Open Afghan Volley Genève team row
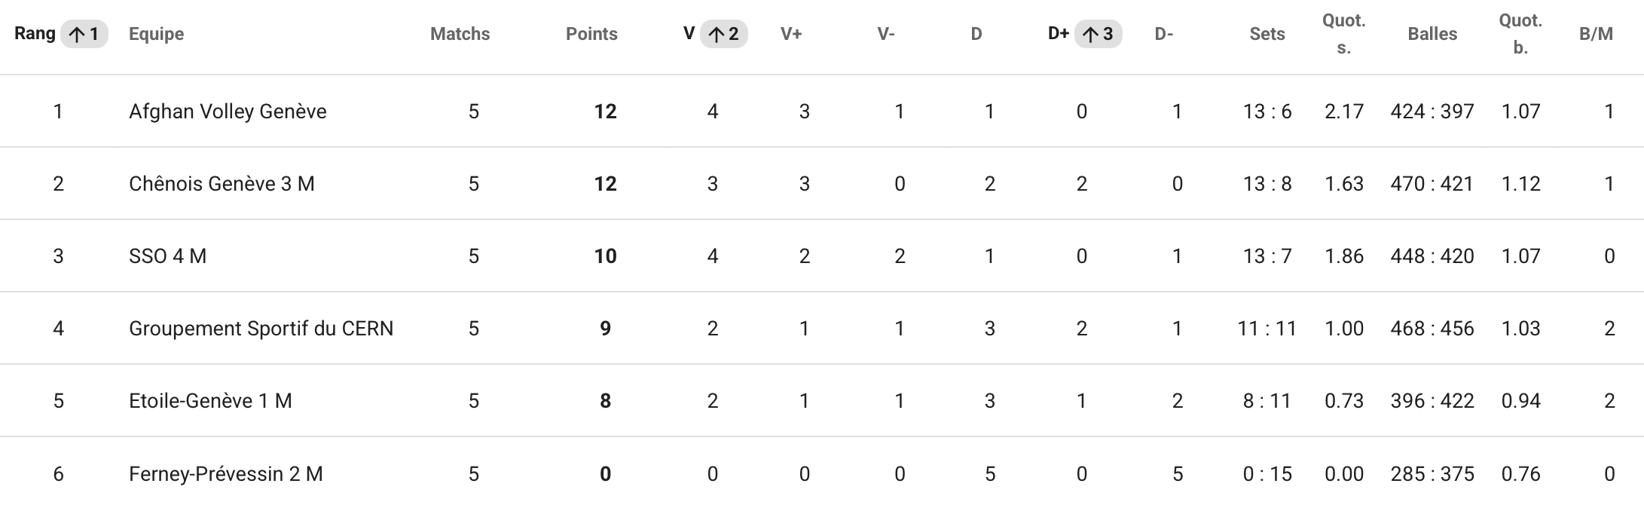 pos(822,112)
